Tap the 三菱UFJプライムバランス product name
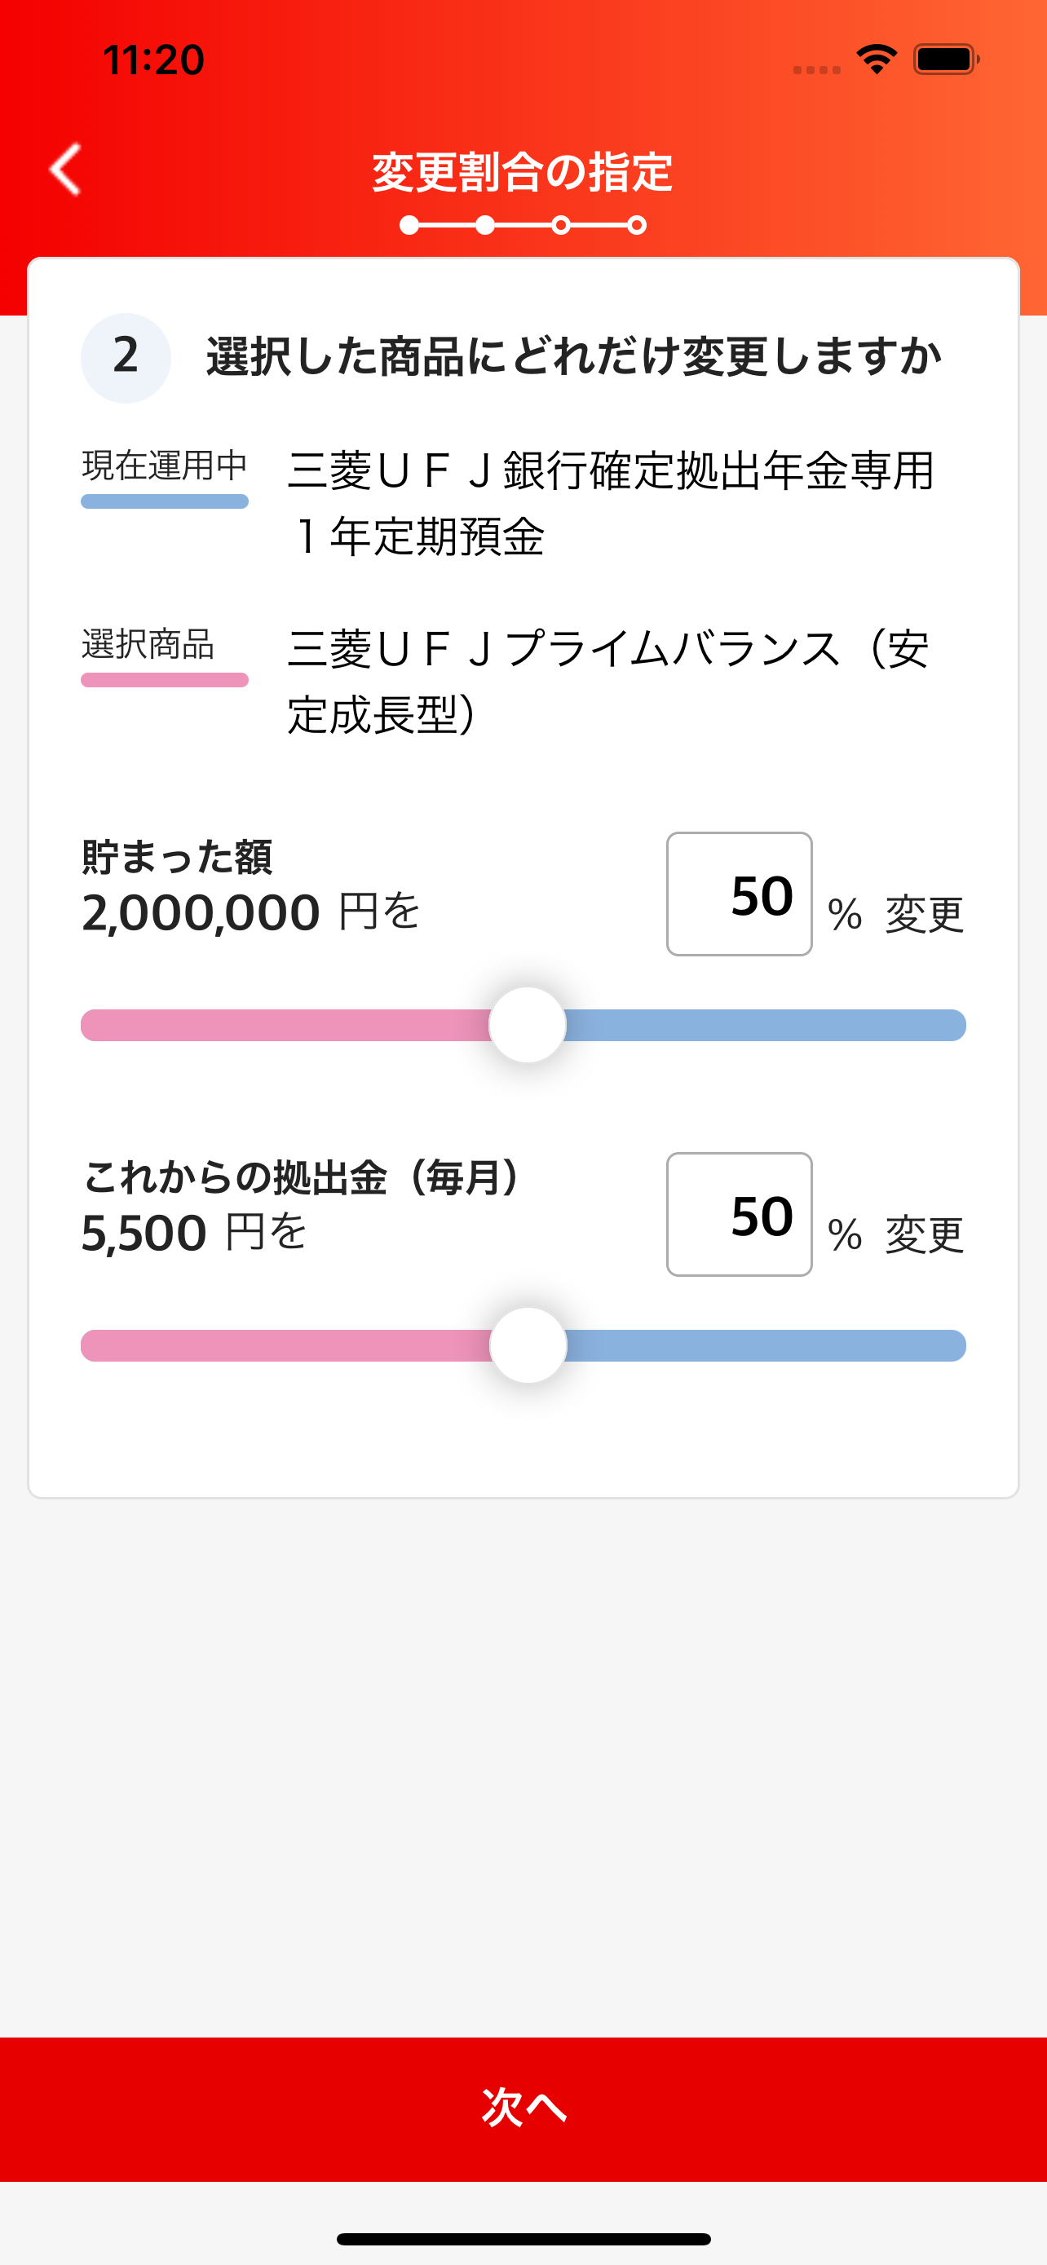Viewport: 1047px width, 2265px height. click(x=608, y=682)
